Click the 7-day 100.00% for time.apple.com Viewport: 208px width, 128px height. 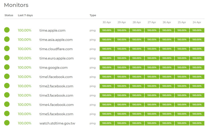(24, 30)
